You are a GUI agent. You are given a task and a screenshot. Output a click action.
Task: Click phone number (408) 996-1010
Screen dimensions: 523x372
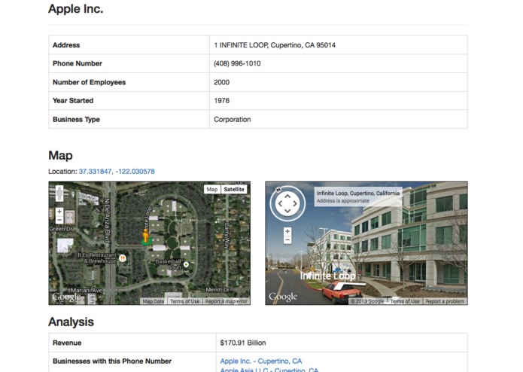point(237,63)
